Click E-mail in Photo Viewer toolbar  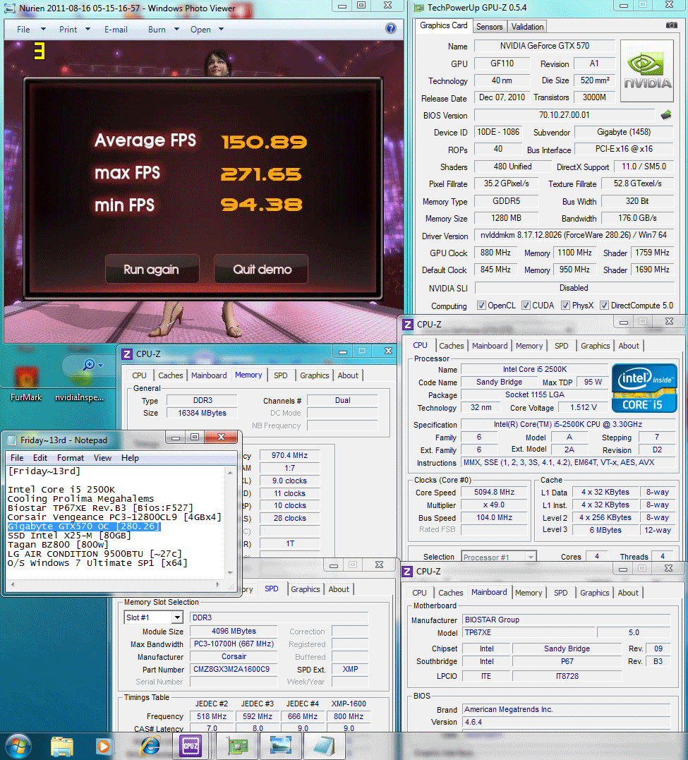tap(116, 30)
